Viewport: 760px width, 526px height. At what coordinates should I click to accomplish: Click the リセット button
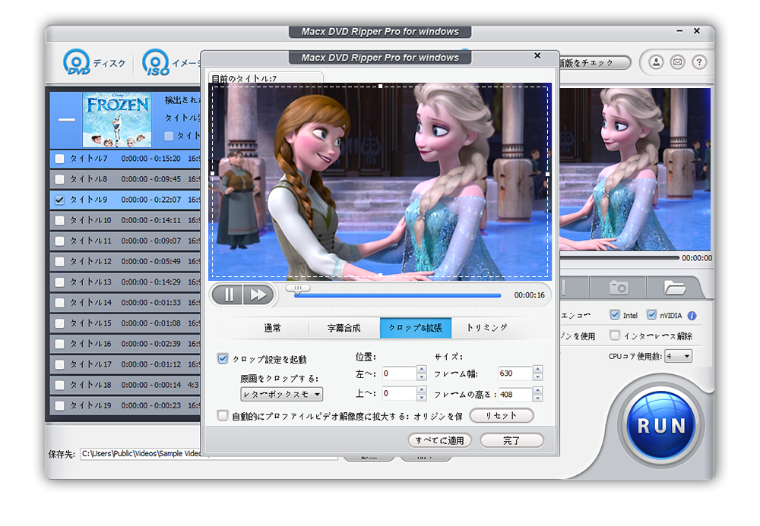click(502, 416)
